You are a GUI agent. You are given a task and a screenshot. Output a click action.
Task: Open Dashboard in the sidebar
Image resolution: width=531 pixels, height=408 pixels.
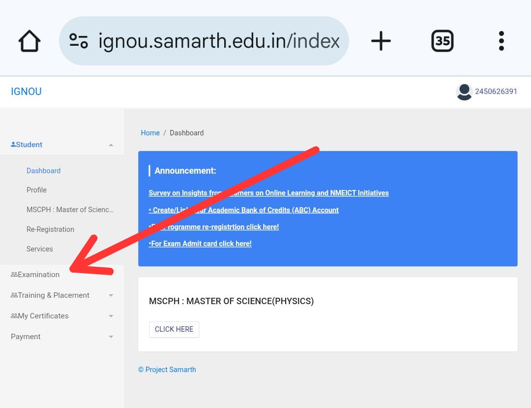pyautogui.click(x=43, y=171)
